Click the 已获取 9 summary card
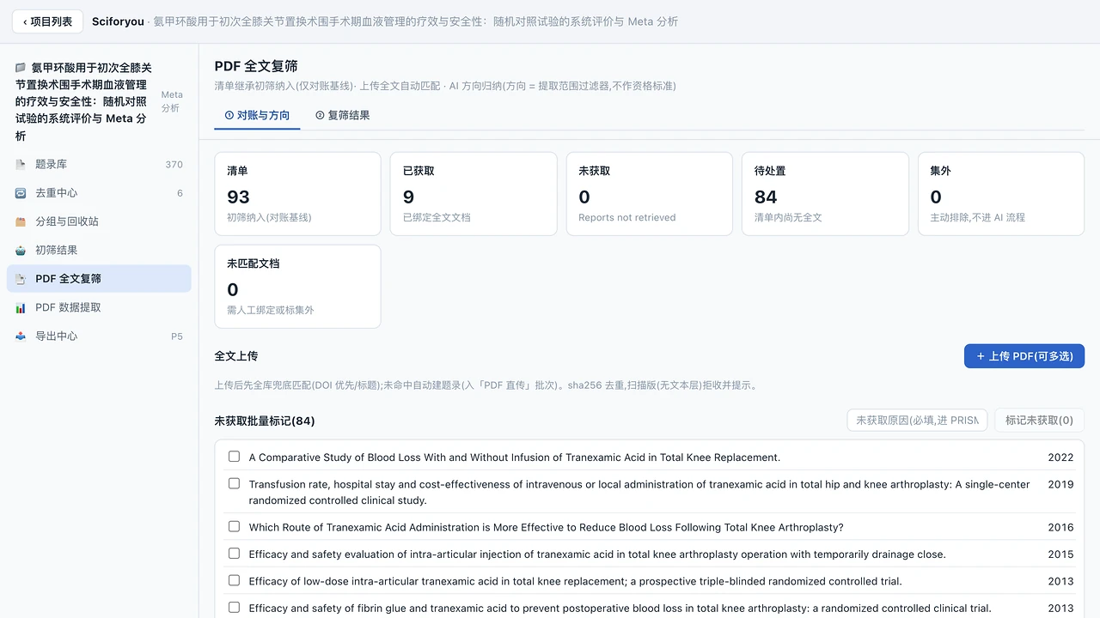The height and width of the screenshot is (618, 1100). 474,194
